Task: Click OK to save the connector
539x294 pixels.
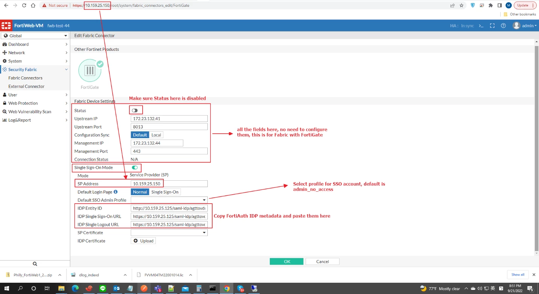Action: pyautogui.click(x=286, y=262)
